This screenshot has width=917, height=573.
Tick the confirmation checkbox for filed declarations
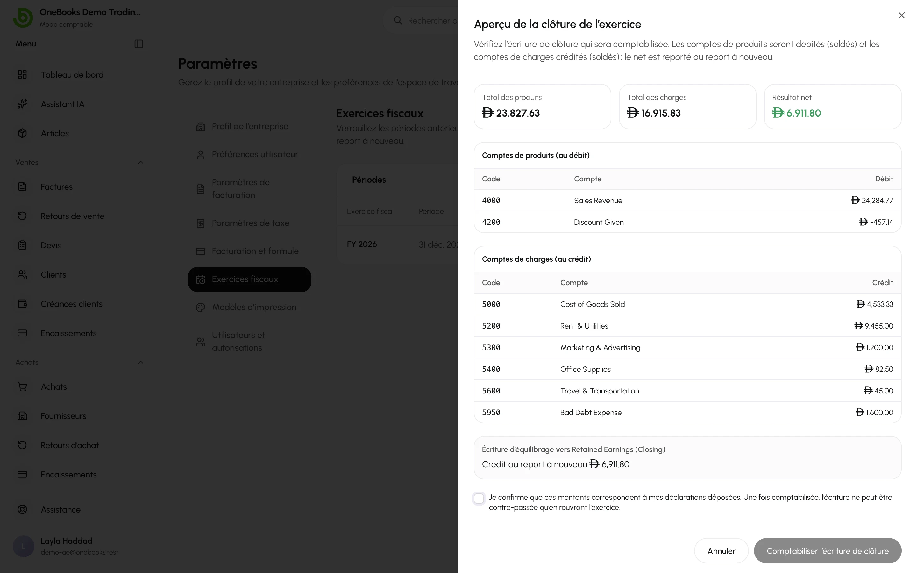(479, 498)
